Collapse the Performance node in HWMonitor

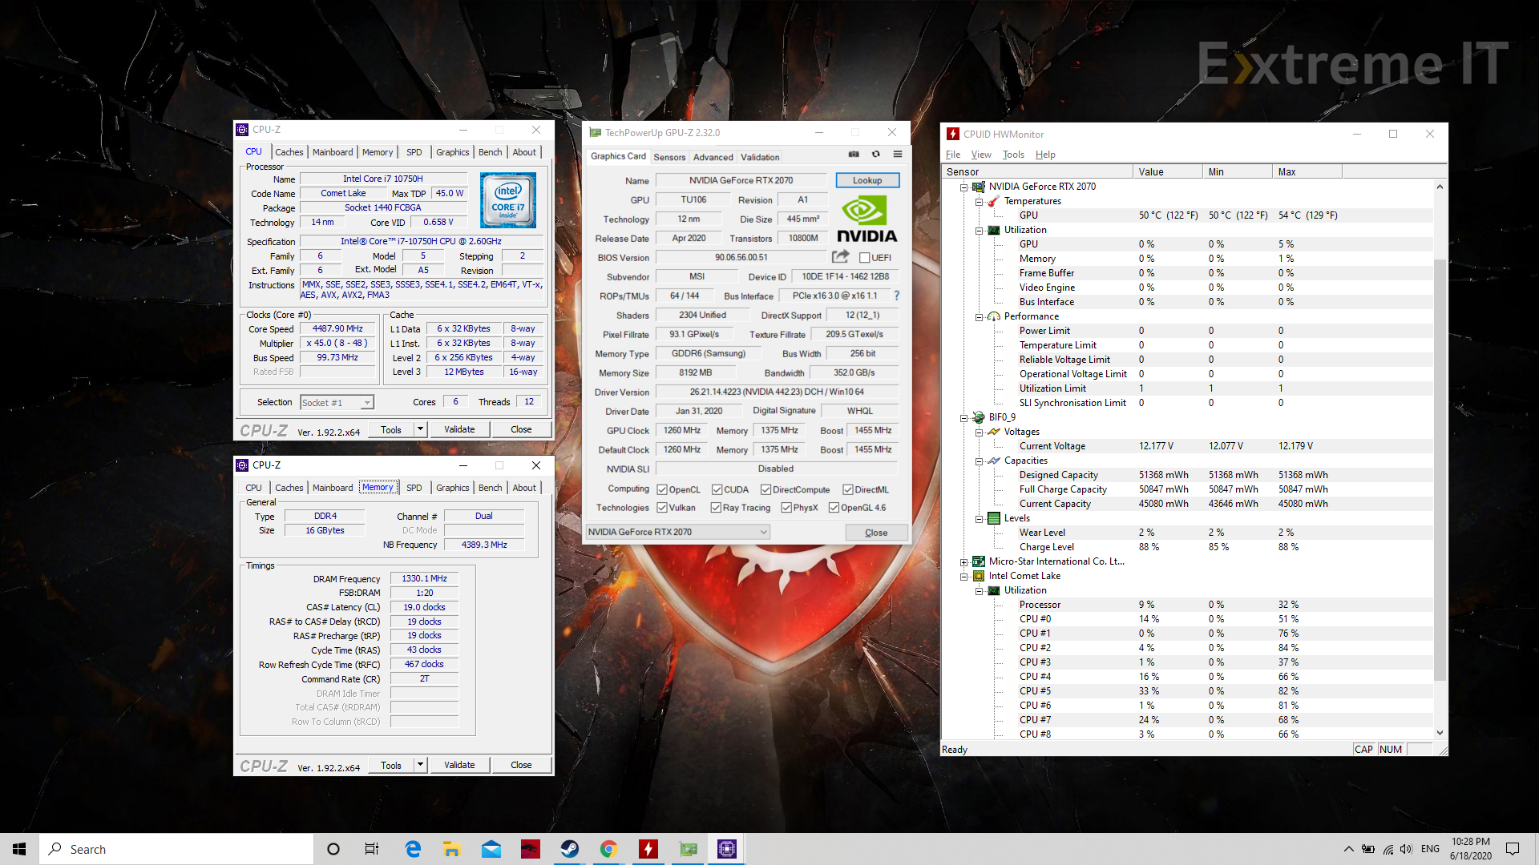(x=979, y=316)
